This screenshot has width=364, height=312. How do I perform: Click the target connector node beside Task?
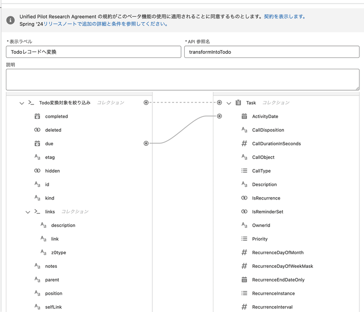pyautogui.click(x=219, y=102)
